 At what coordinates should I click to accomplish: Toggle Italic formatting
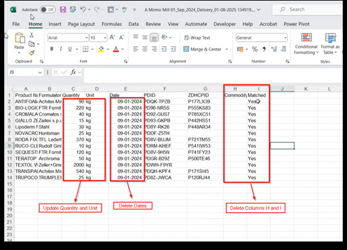point(61,49)
